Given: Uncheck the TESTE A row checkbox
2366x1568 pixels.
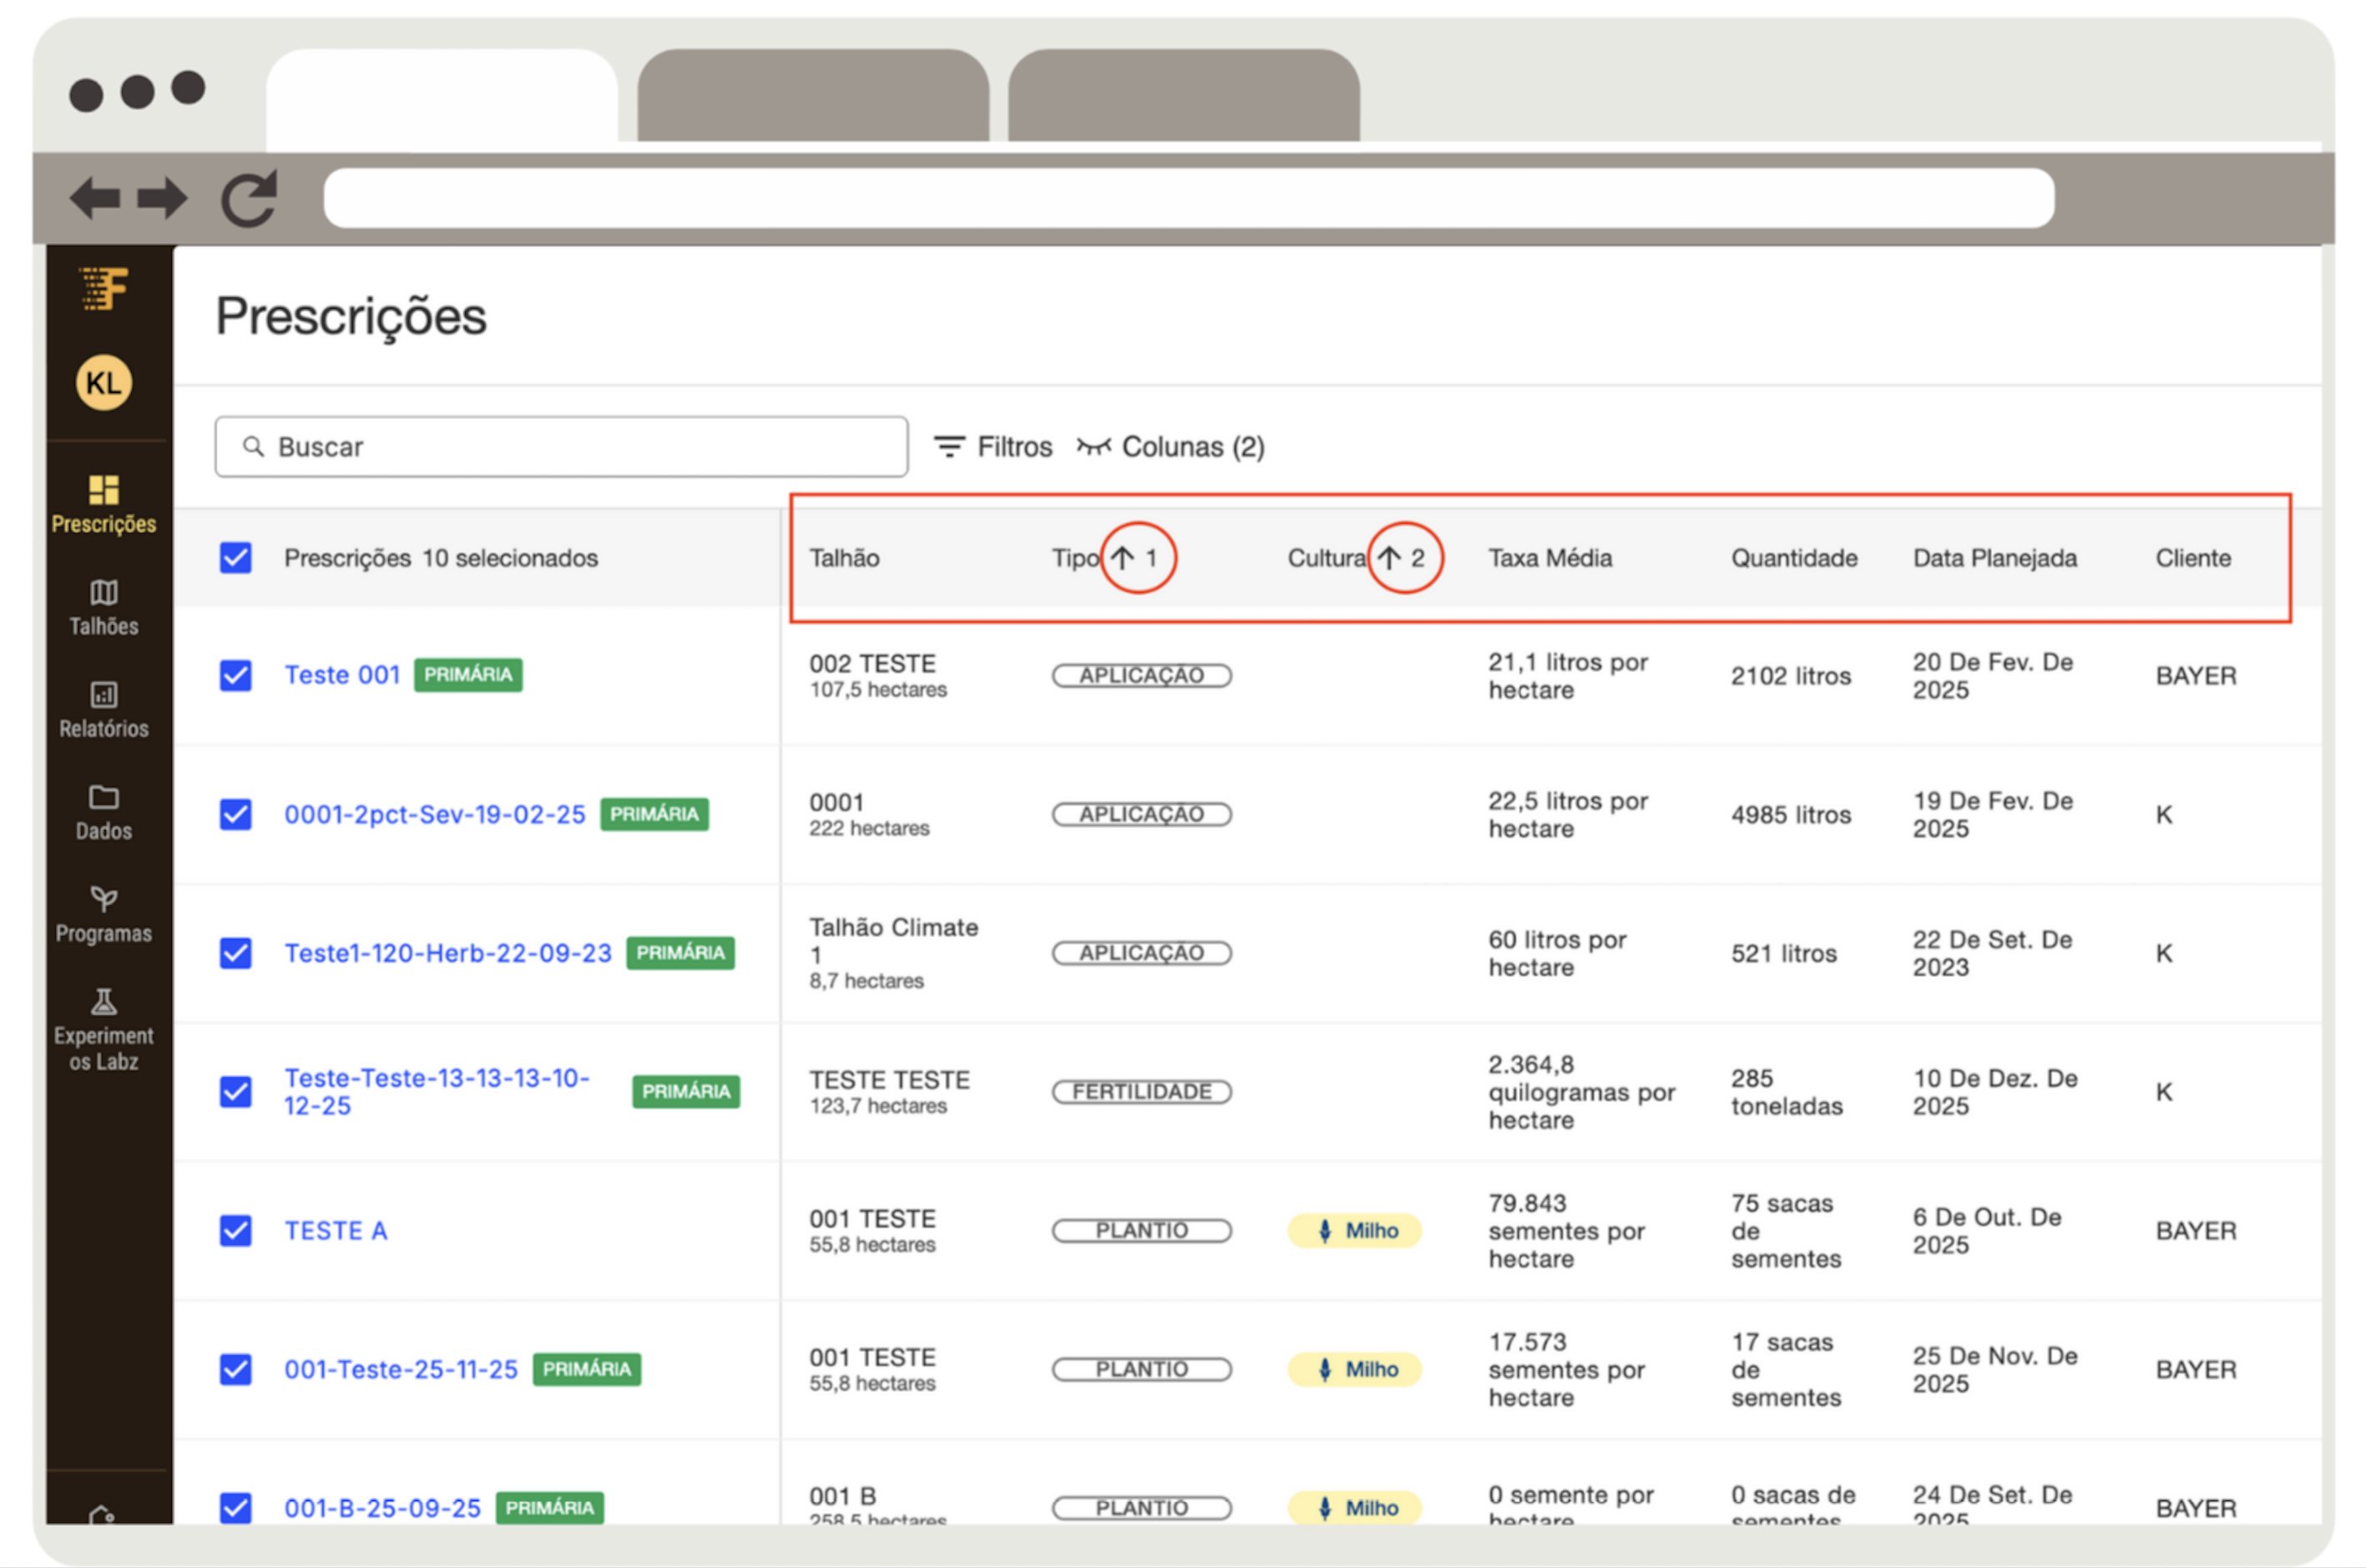Looking at the screenshot, I should [x=235, y=1230].
